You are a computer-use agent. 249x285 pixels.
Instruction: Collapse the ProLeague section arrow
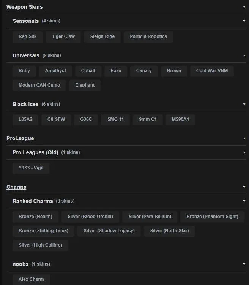(244, 138)
